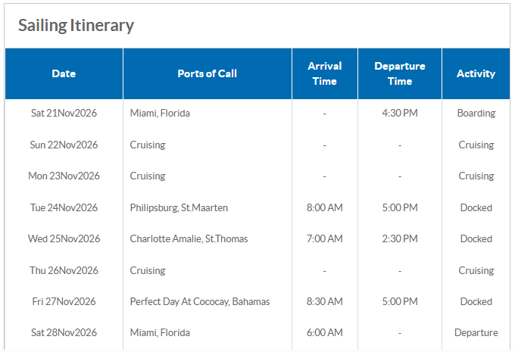Click the Sailing Itinerary heading
The image size is (515, 352).
[x=76, y=26]
